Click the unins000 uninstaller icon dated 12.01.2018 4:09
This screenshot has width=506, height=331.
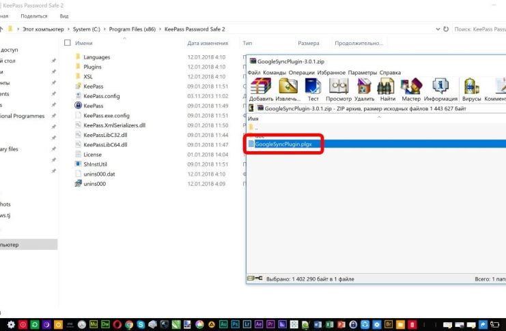click(78, 183)
